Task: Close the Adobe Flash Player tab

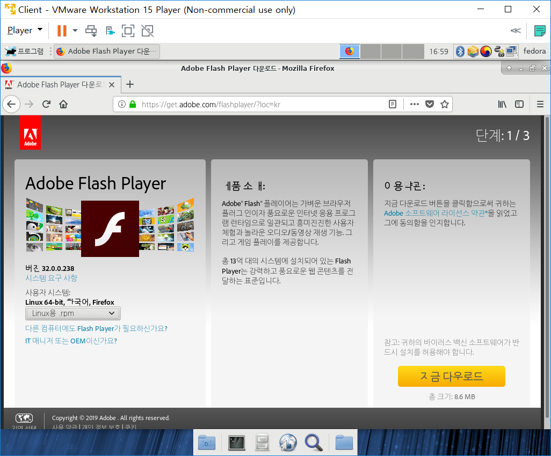Action: (112, 85)
